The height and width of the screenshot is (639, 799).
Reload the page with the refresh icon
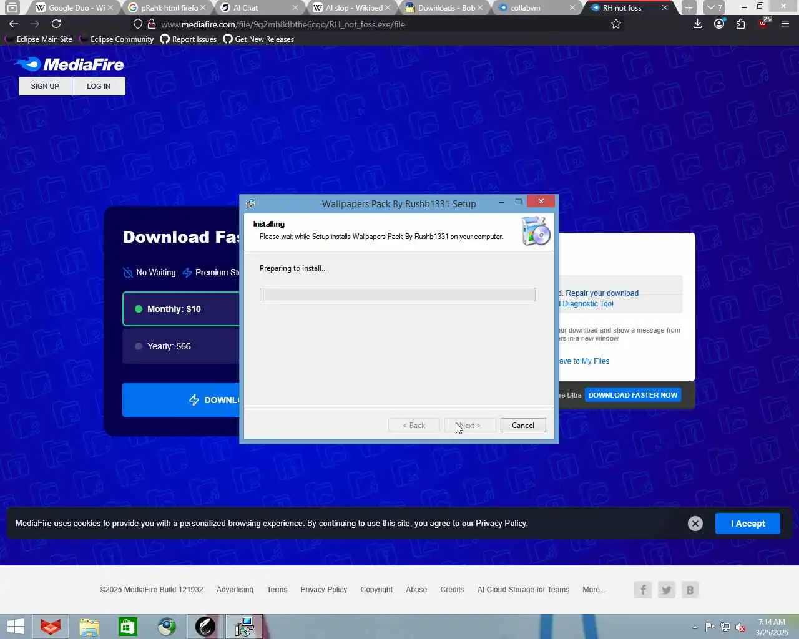point(56,24)
